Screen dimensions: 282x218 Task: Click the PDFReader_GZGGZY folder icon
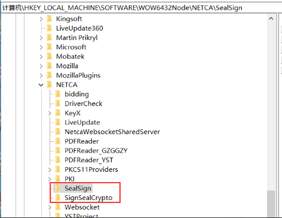click(58, 150)
